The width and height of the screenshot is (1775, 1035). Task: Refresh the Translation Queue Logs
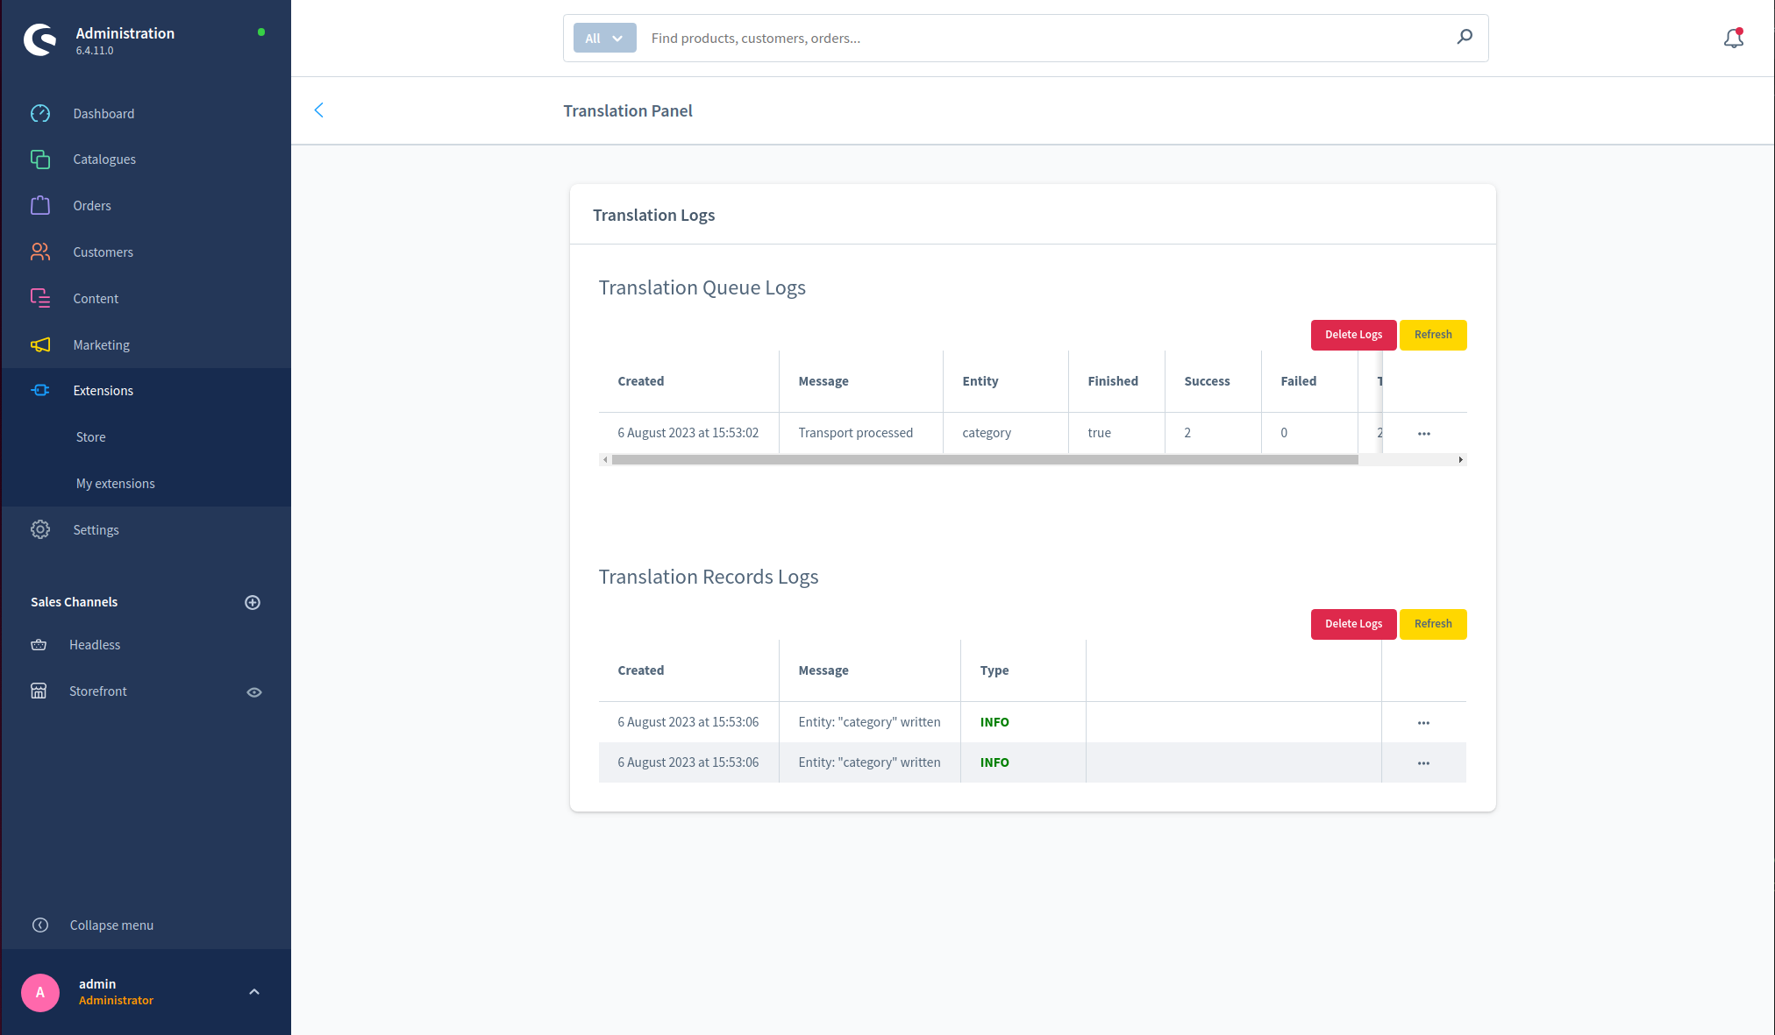pos(1433,335)
